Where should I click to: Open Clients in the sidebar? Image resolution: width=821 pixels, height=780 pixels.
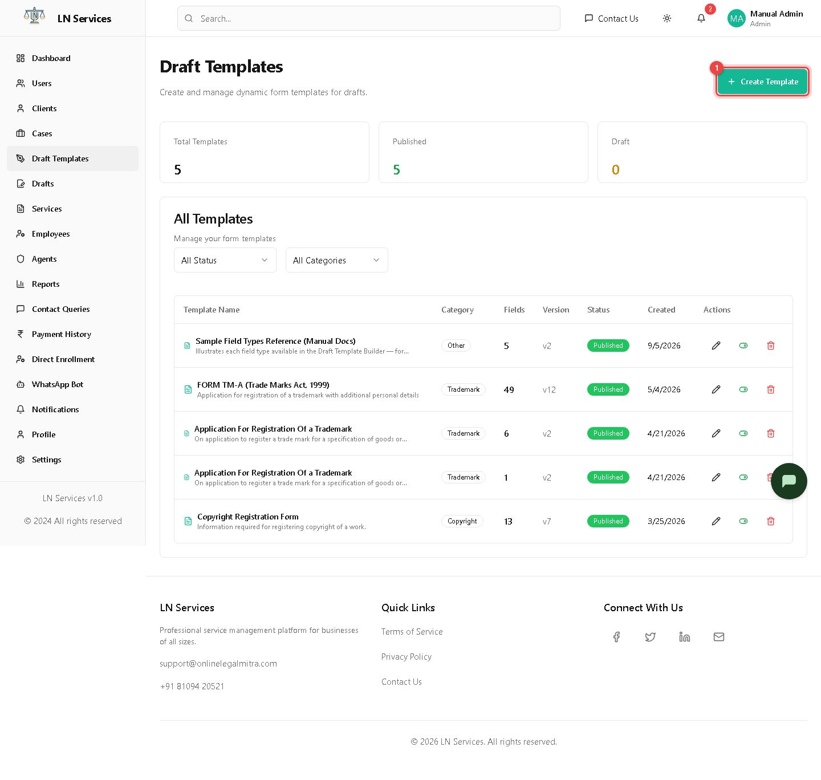(x=72, y=108)
